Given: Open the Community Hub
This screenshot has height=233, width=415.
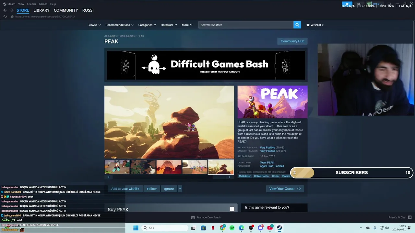Looking at the screenshot, I should (292, 41).
